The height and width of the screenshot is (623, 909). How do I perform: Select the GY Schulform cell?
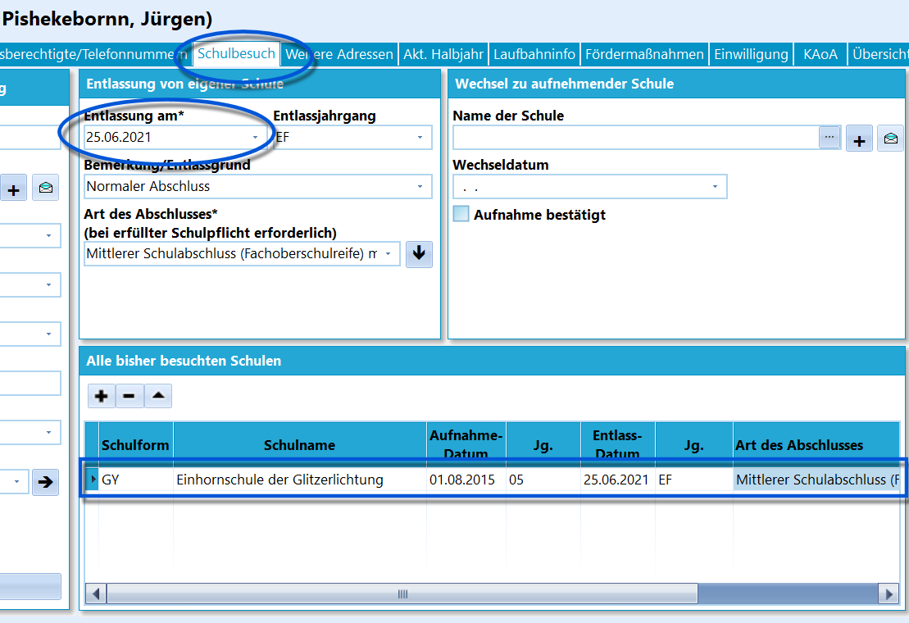(136, 480)
